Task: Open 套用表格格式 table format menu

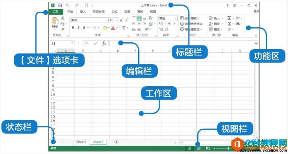Action: (x=193, y=24)
